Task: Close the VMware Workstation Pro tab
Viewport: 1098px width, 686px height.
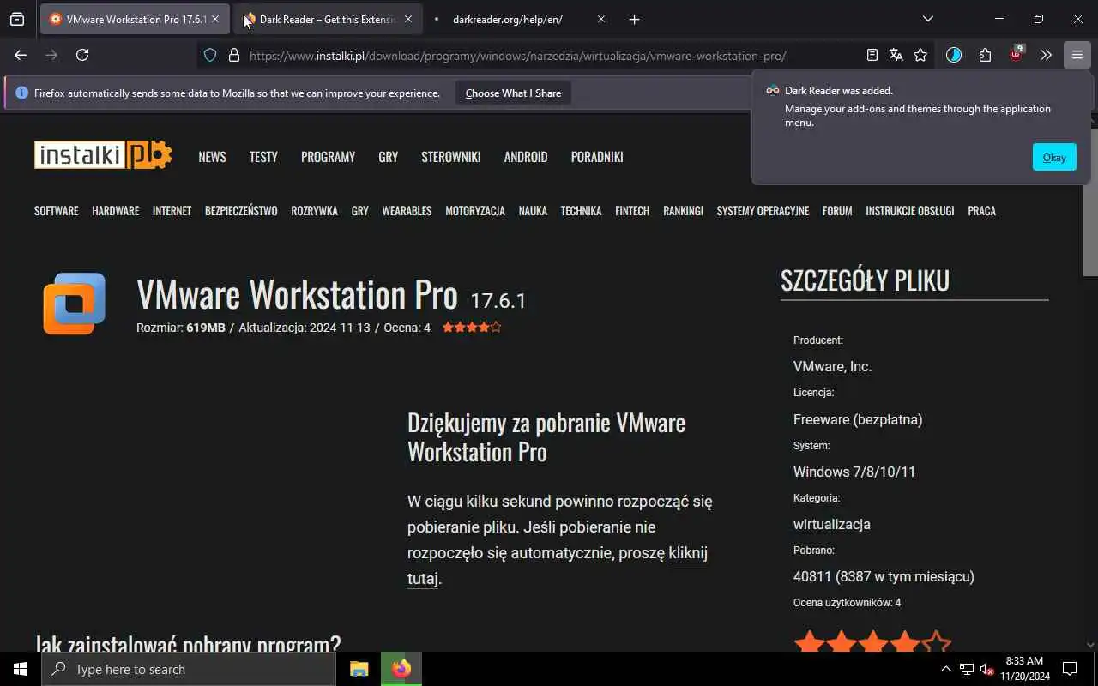Action: click(215, 19)
